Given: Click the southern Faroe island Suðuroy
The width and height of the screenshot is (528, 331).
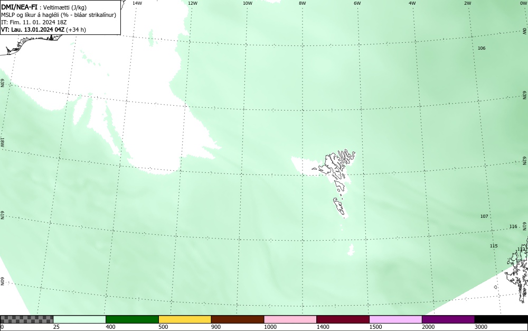Looking at the screenshot, I should coord(340,206).
